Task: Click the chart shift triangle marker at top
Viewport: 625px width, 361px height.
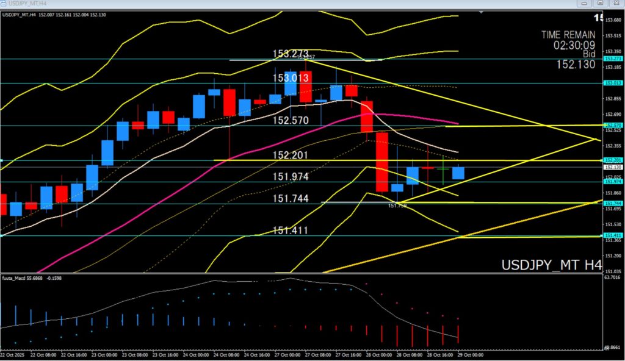Action: [482, 11]
